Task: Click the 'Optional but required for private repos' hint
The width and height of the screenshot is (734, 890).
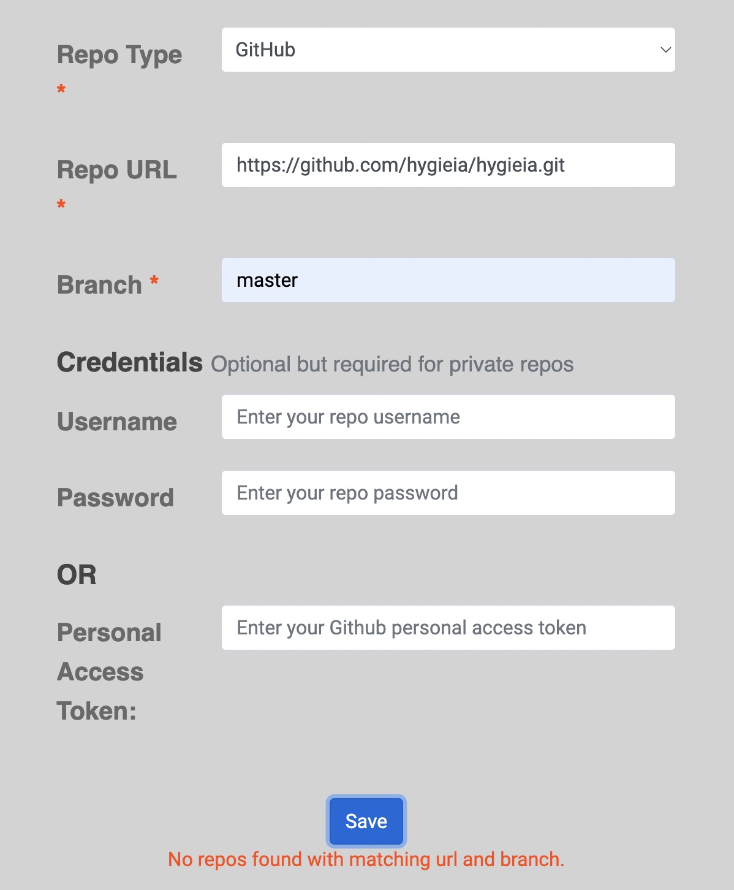Action: (392, 364)
